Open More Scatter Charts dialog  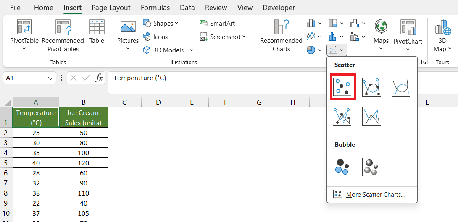pos(372,195)
